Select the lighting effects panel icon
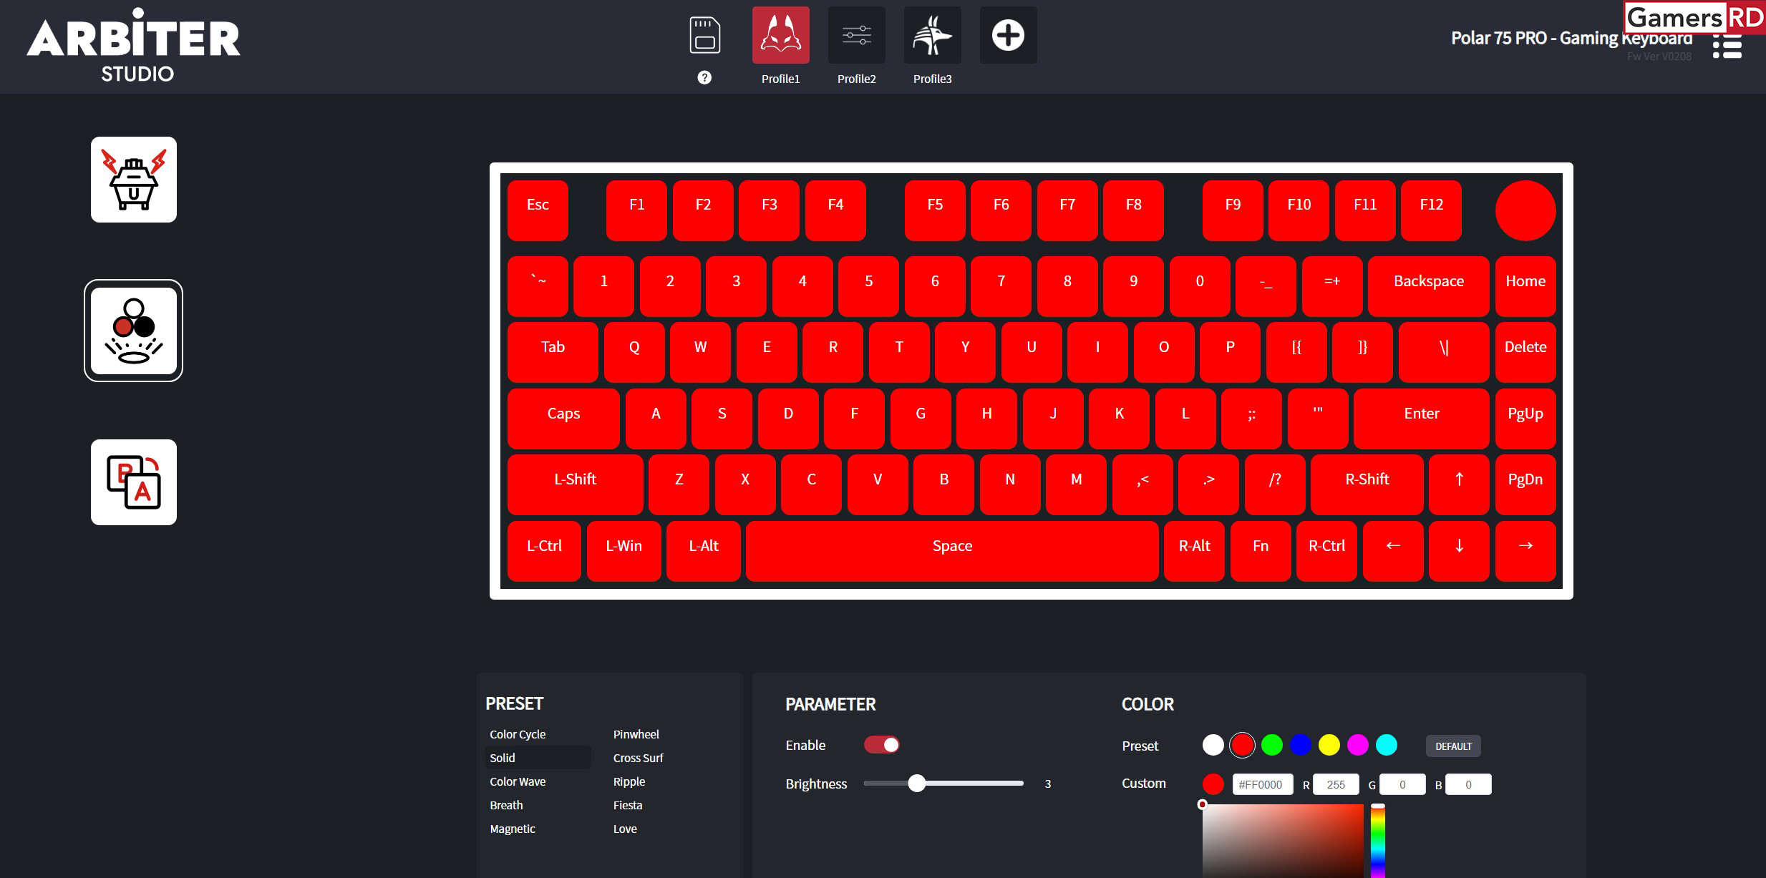1766x878 pixels. (x=133, y=331)
